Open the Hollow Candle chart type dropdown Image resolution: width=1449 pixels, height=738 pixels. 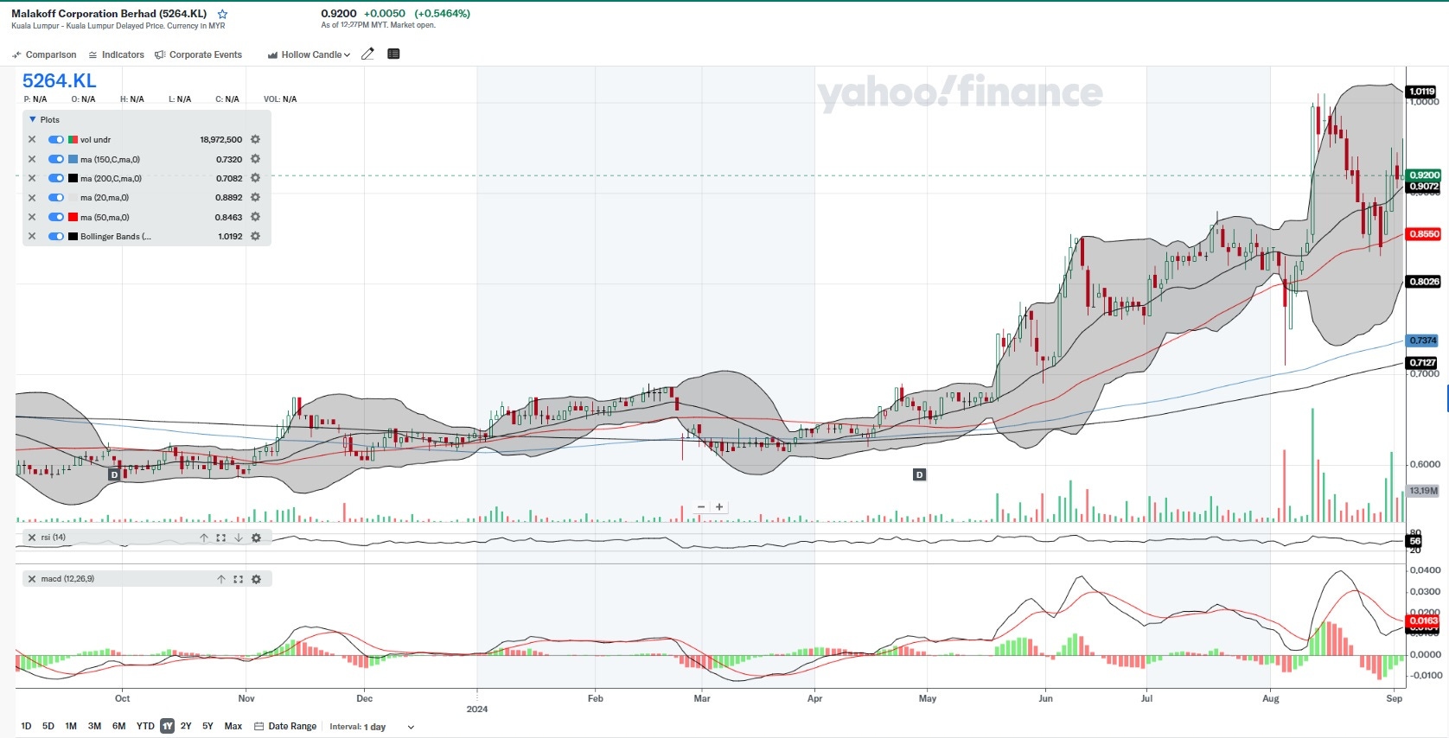[x=309, y=54]
